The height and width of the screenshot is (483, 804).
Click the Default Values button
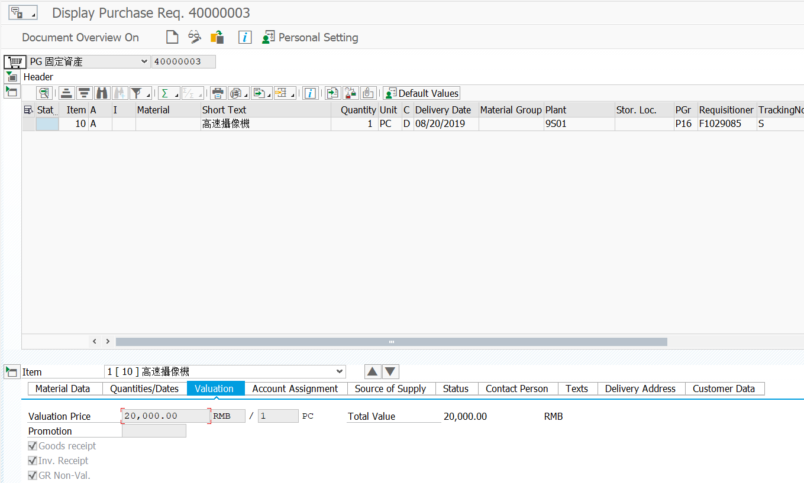click(421, 93)
